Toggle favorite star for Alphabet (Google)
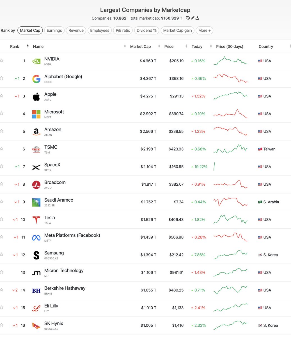Image resolution: width=291 pixels, height=337 pixels. (2, 78)
